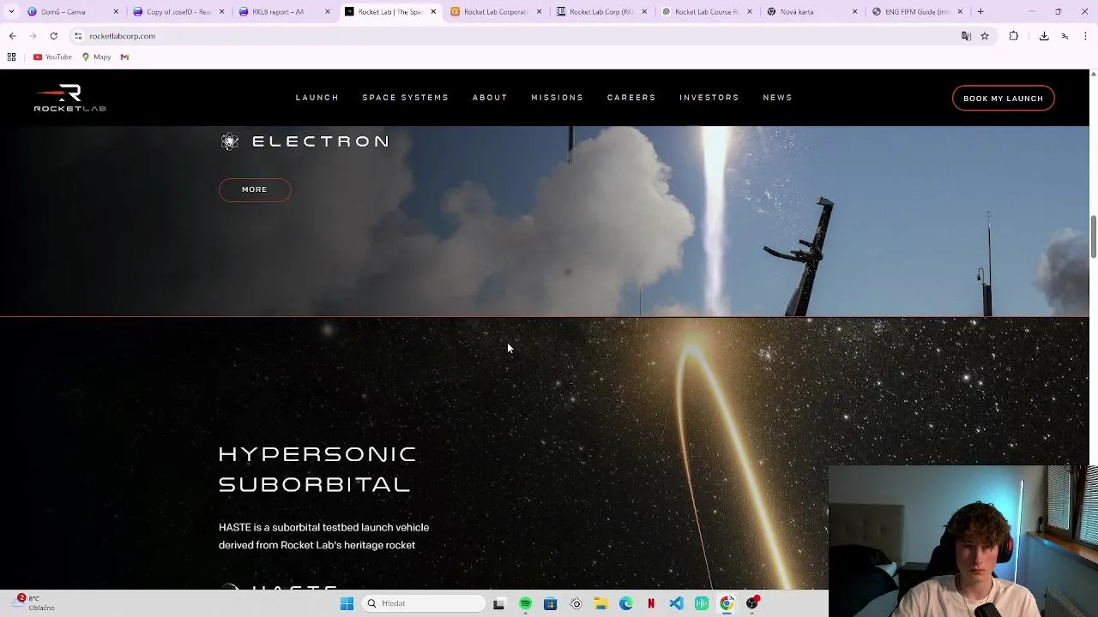
Task: Close the Domů – Canva tab
Action: pos(116,12)
